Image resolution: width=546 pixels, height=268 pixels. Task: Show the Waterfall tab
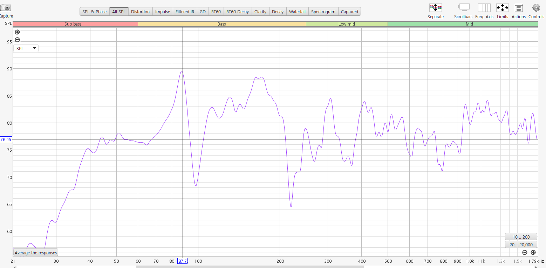pyautogui.click(x=297, y=12)
